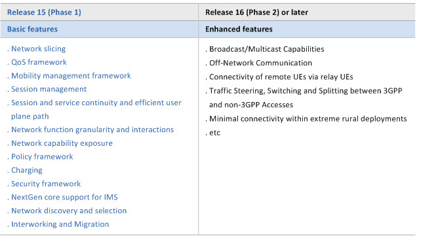This screenshot has width=421, height=238.
Task: Select Off-Network Communication entry
Action: [261, 63]
